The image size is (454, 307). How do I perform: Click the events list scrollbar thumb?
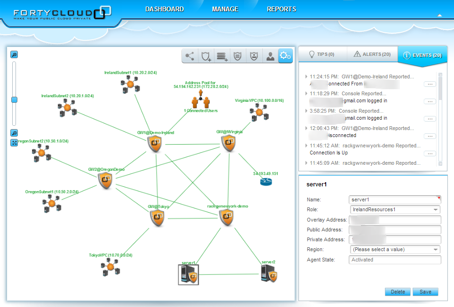[440, 88]
